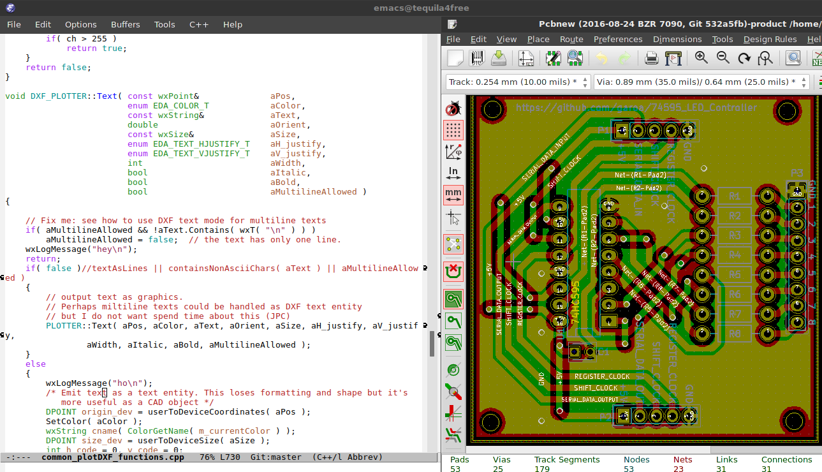Open the footprint viewer icon
822x472 pixels.
[575, 59]
